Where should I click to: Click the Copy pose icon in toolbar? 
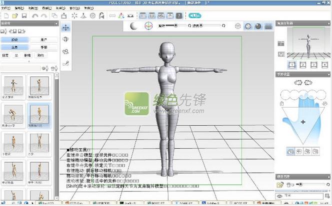point(54,15)
